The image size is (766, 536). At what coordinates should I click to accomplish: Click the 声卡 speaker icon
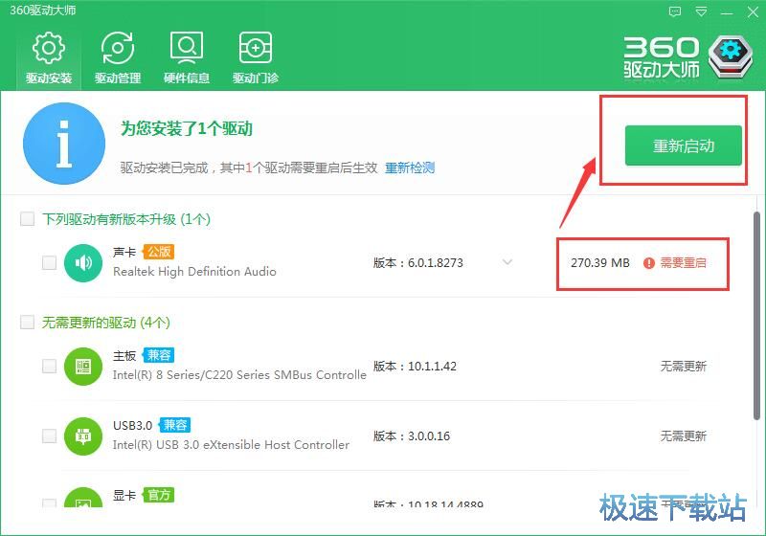[83, 263]
